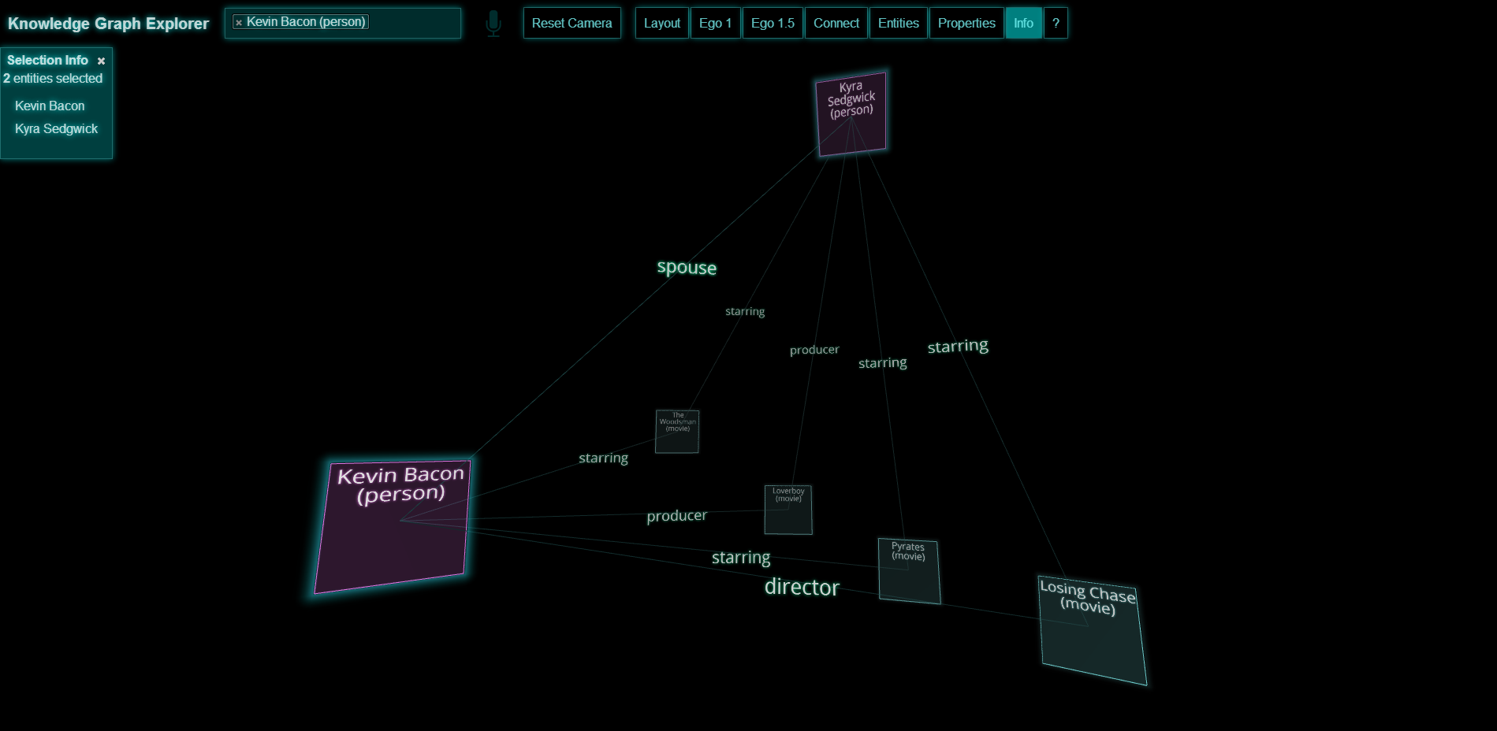
Task: Click the Kevin Bacon (person) graph node
Action: tap(393, 526)
